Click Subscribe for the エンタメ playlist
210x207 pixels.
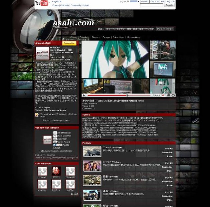point(167,167)
